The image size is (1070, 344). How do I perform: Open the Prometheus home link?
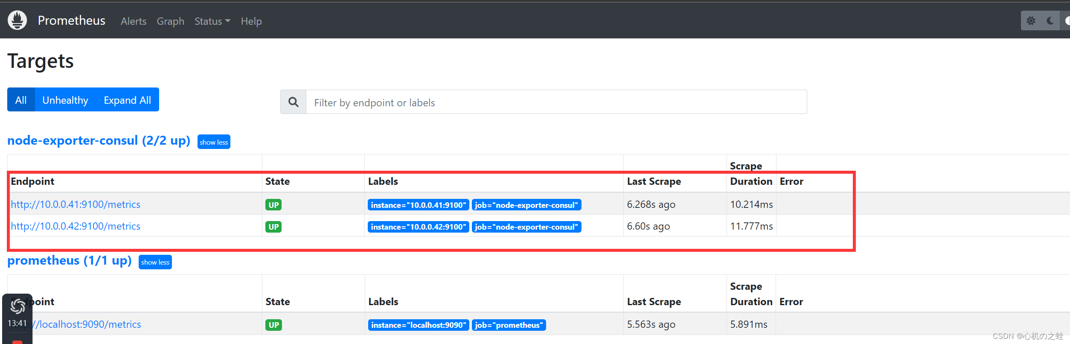coord(71,20)
